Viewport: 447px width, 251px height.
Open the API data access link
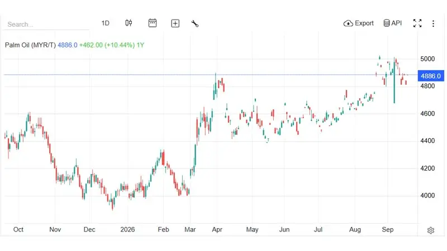point(393,23)
